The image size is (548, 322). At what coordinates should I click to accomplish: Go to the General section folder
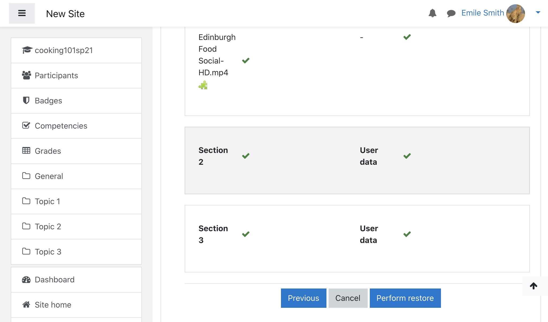pos(49,176)
